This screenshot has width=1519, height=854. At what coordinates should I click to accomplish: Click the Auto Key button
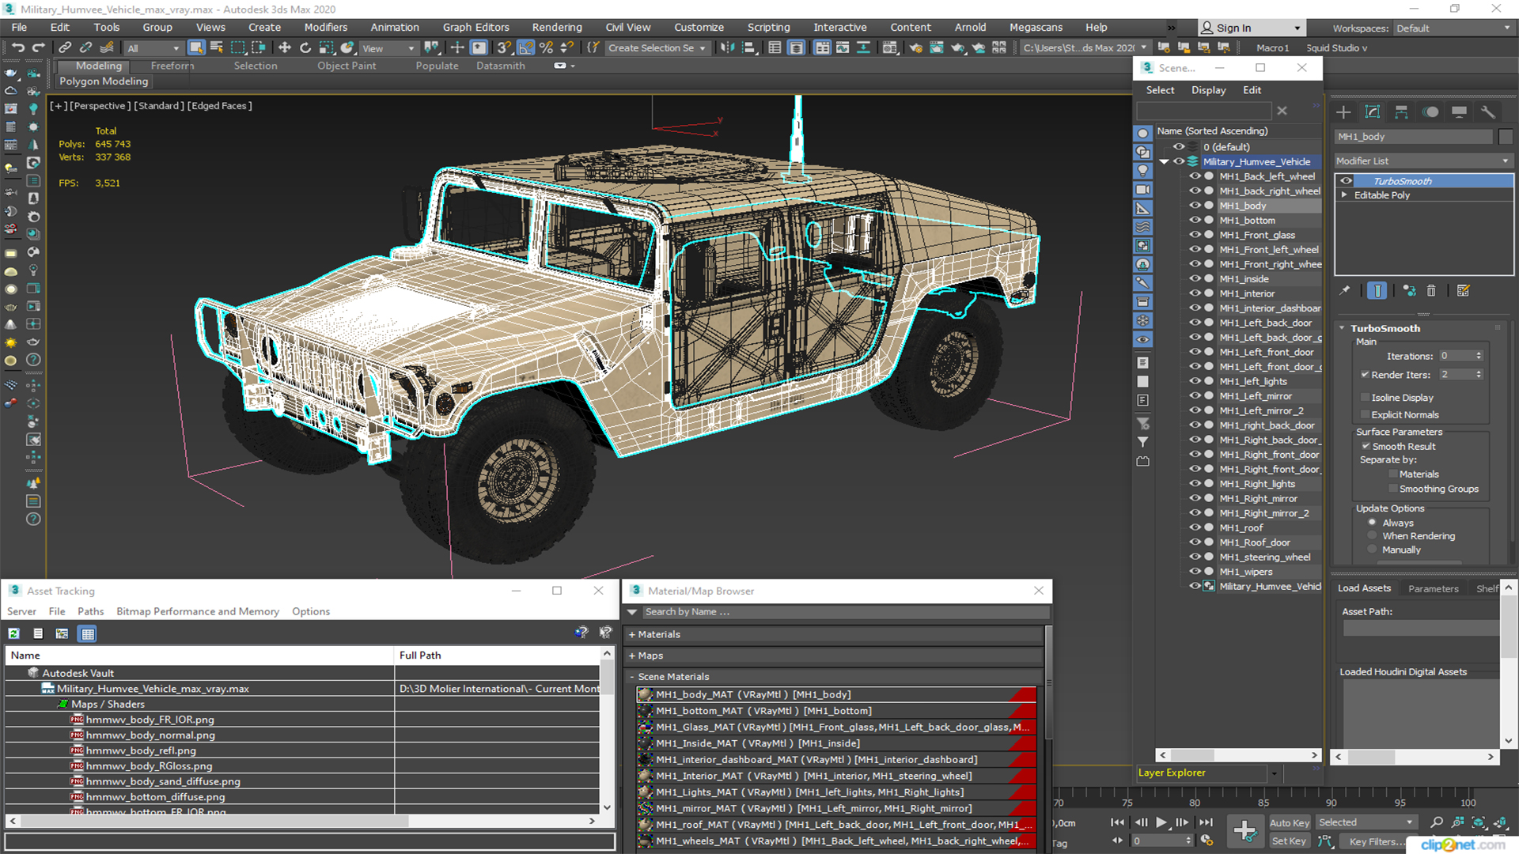[x=1290, y=823]
